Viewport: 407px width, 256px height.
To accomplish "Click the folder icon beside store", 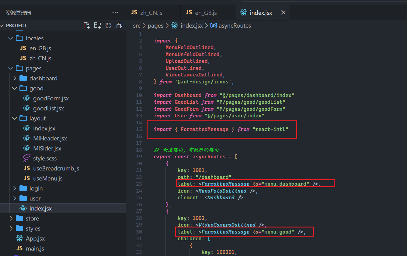I will coord(19,218).
